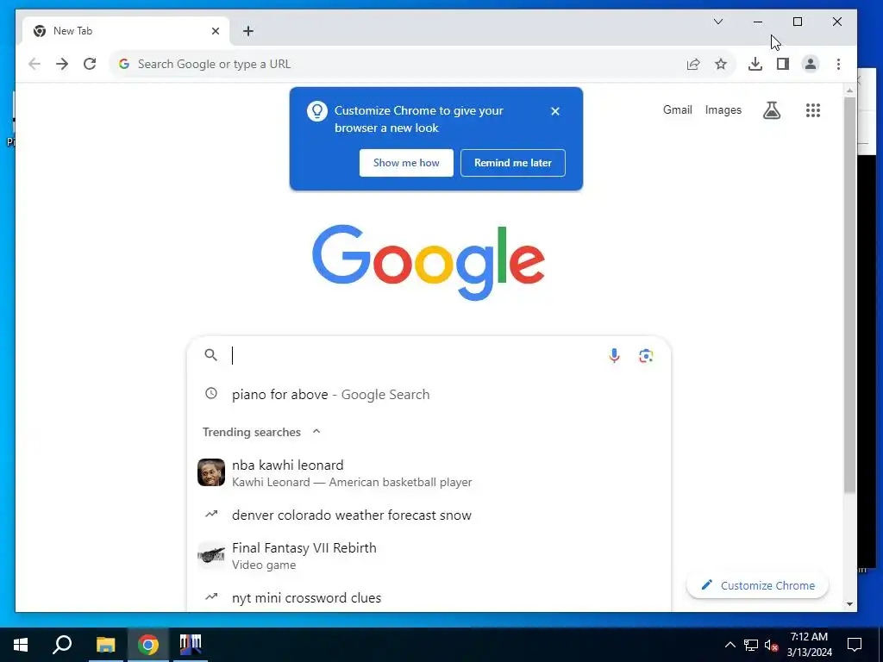Viewport: 883px width, 662px height.
Task: Open the profile avatar icon
Action: click(811, 64)
